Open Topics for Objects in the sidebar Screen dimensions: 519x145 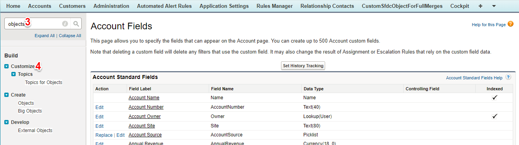pyautogui.click(x=43, y=82)
